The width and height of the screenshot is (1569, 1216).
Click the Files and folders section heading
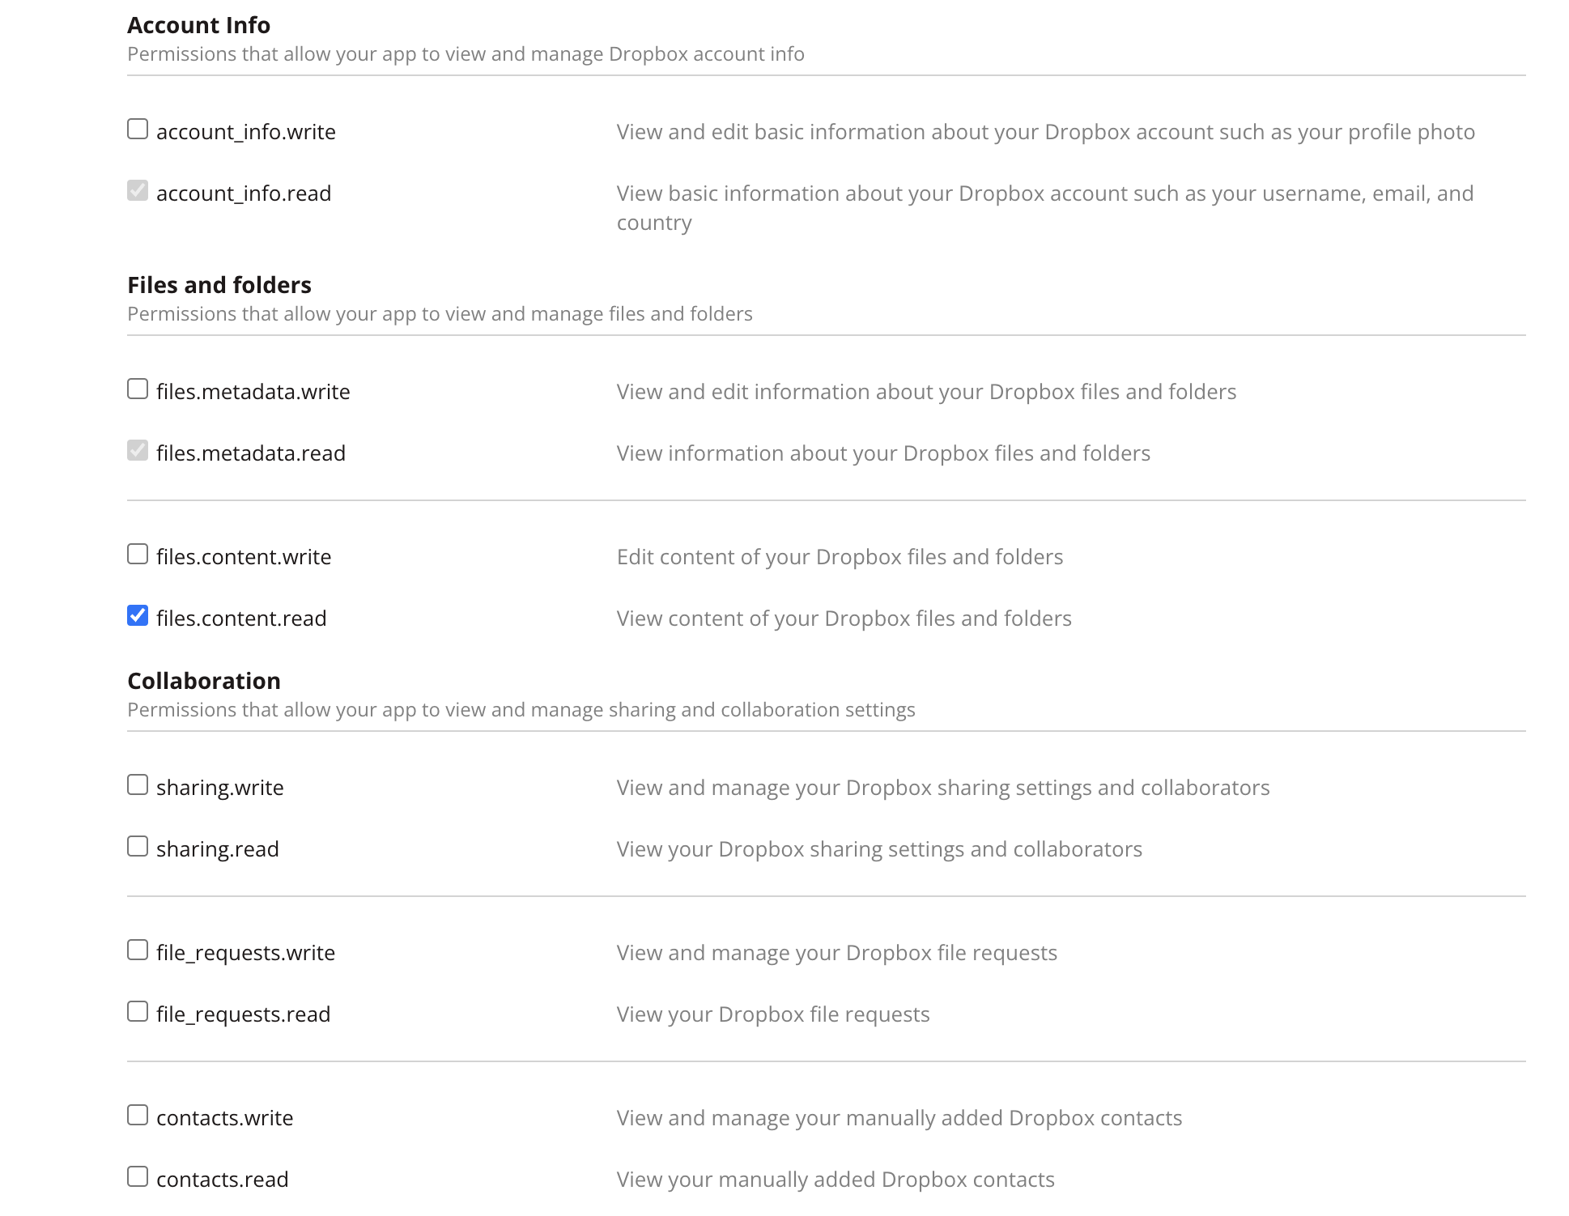coord(219,285)
